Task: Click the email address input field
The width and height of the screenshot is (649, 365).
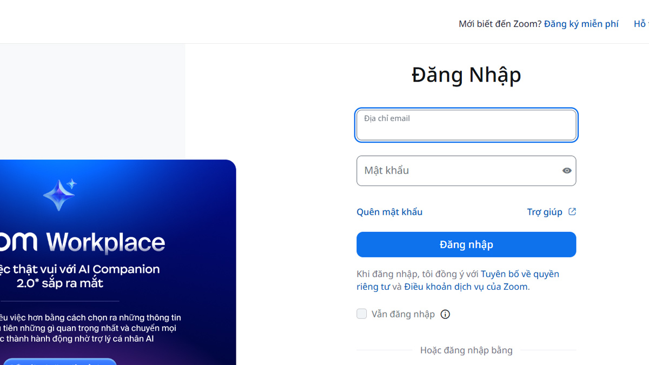Action: (466, 125)
